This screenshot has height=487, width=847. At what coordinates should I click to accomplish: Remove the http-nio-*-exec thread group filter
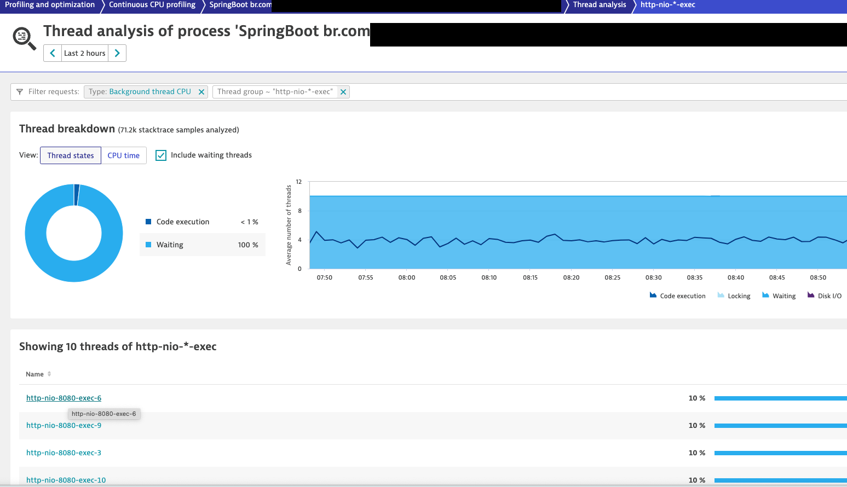pos(343,91)
